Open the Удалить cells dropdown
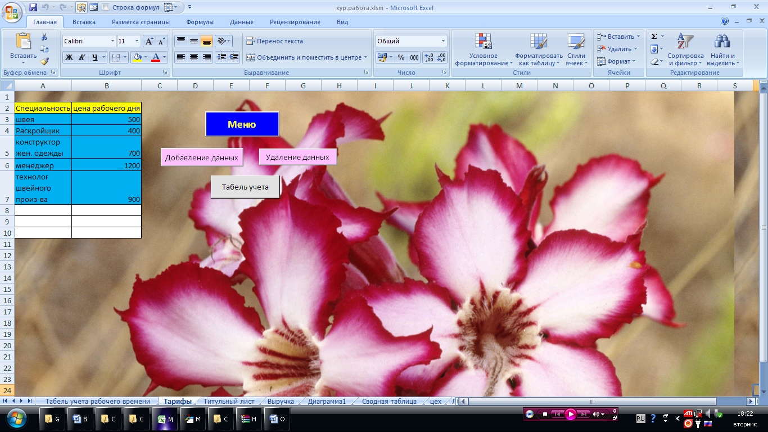This screenshot has width=768, height=432. (x=618, y=49)
